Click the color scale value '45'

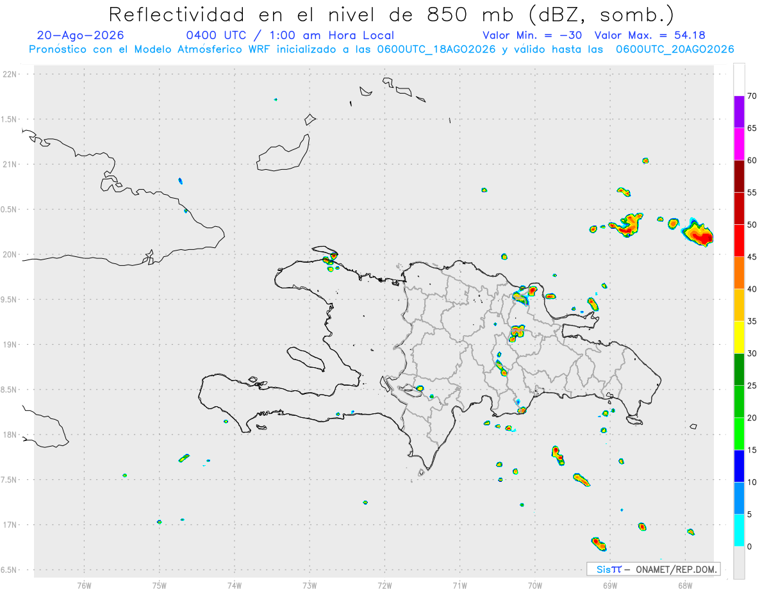coord(752,257)
